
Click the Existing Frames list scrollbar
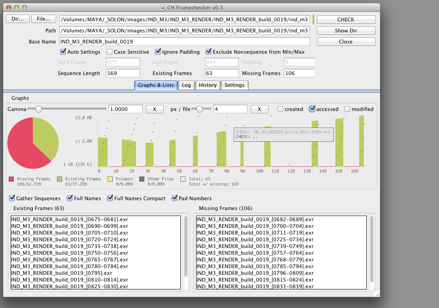pos(185,246)
